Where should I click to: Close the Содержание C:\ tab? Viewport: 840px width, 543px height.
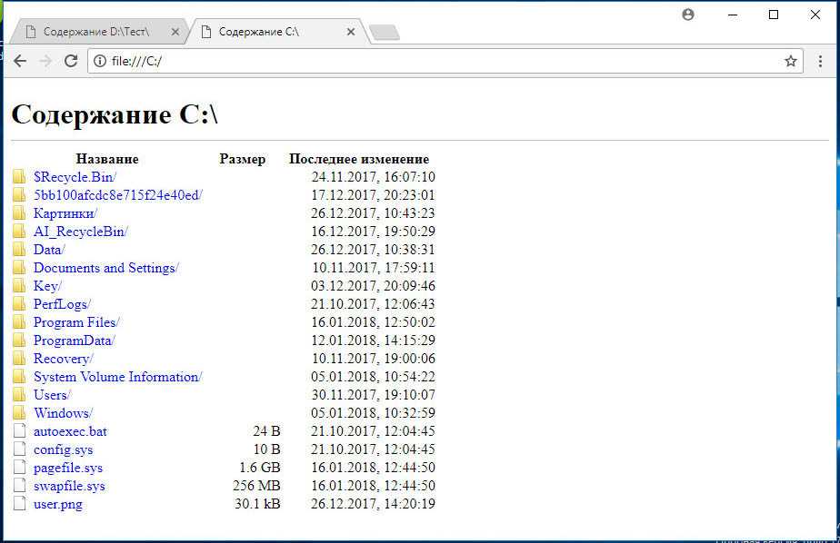pos(351,32)
